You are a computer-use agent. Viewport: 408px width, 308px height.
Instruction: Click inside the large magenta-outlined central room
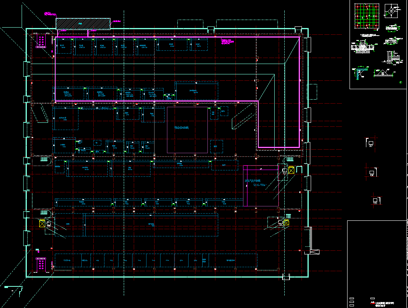(x=187, y=130)
